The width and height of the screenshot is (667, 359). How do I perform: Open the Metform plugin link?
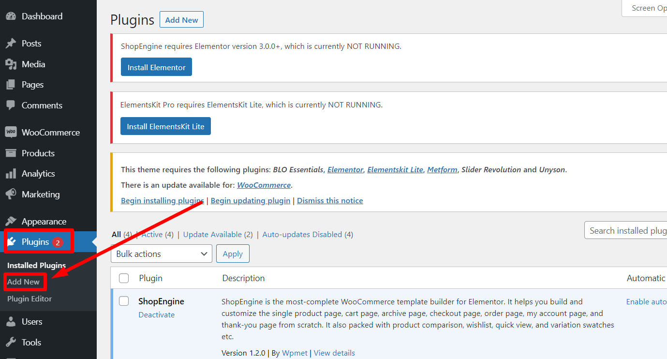click(x=442, y=170)
